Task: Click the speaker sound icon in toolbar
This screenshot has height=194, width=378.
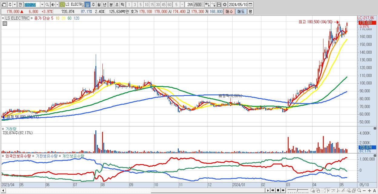Action: [53, 5]
